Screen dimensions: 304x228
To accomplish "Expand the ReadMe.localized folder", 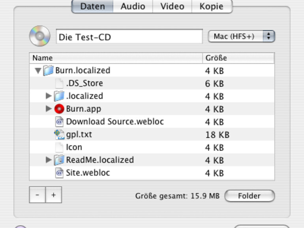I will (49, 160).
